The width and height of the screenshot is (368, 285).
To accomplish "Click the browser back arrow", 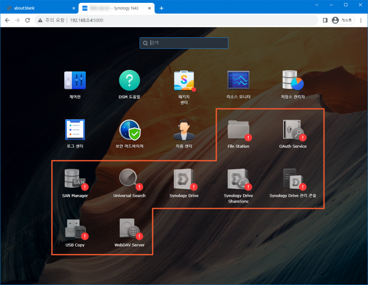I will tap(7, 20).
